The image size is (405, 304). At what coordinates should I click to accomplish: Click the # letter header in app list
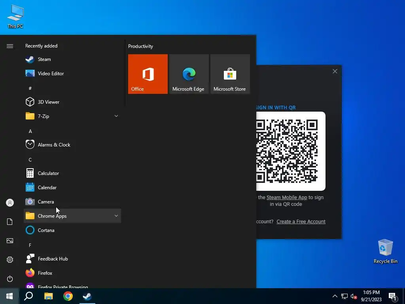click(x=30, y=88)
